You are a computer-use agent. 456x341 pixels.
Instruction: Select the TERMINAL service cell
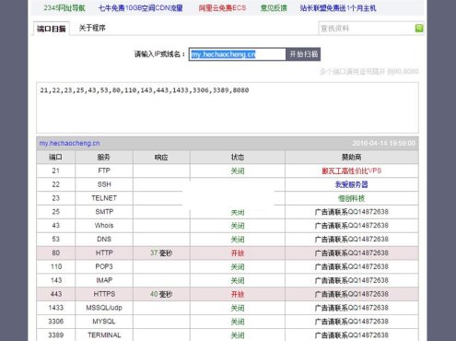104,335
